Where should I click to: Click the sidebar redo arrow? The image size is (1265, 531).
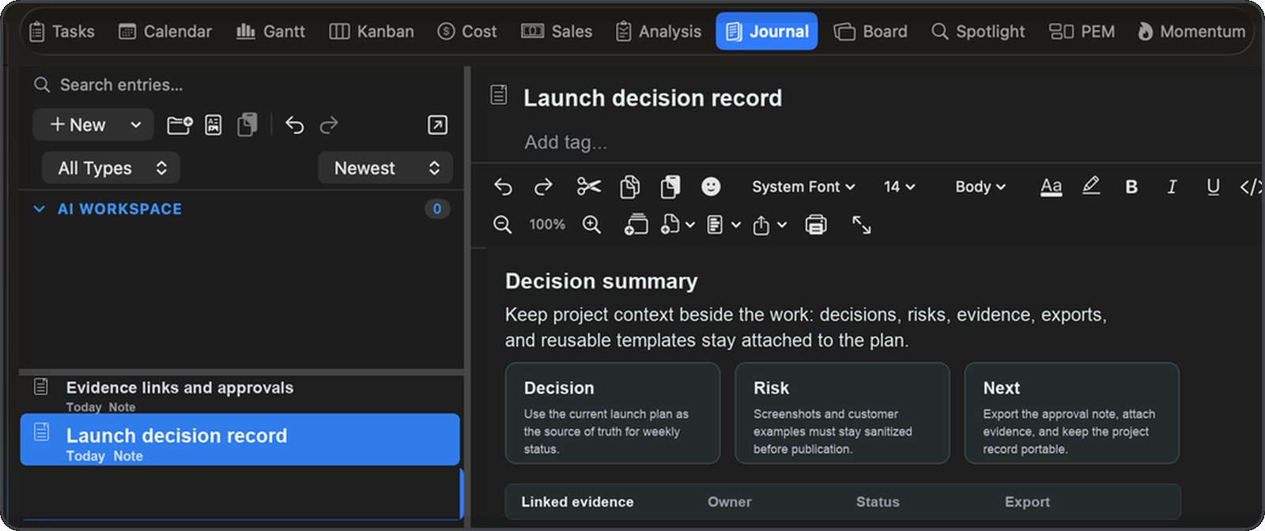(x=329, y=125)
